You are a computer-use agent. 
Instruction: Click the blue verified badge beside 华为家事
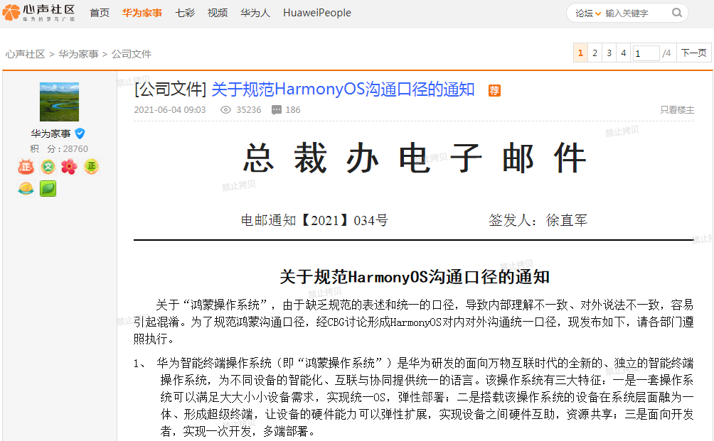[x=80, y=134]
